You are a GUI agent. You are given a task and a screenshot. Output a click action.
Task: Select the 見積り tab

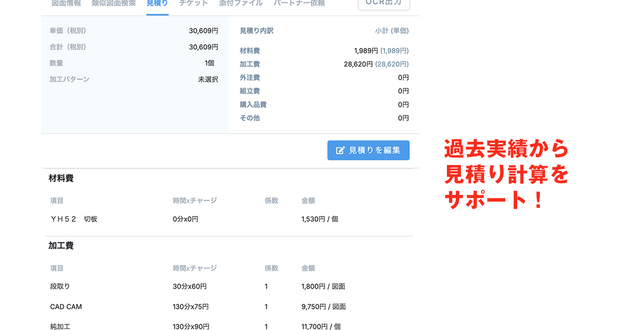[x=157, y=3]
